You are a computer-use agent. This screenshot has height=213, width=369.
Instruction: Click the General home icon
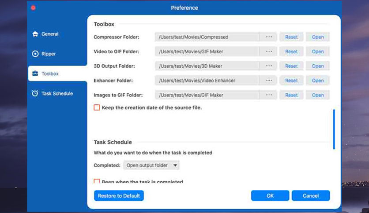pyautogui.click(x=35, y=34)
